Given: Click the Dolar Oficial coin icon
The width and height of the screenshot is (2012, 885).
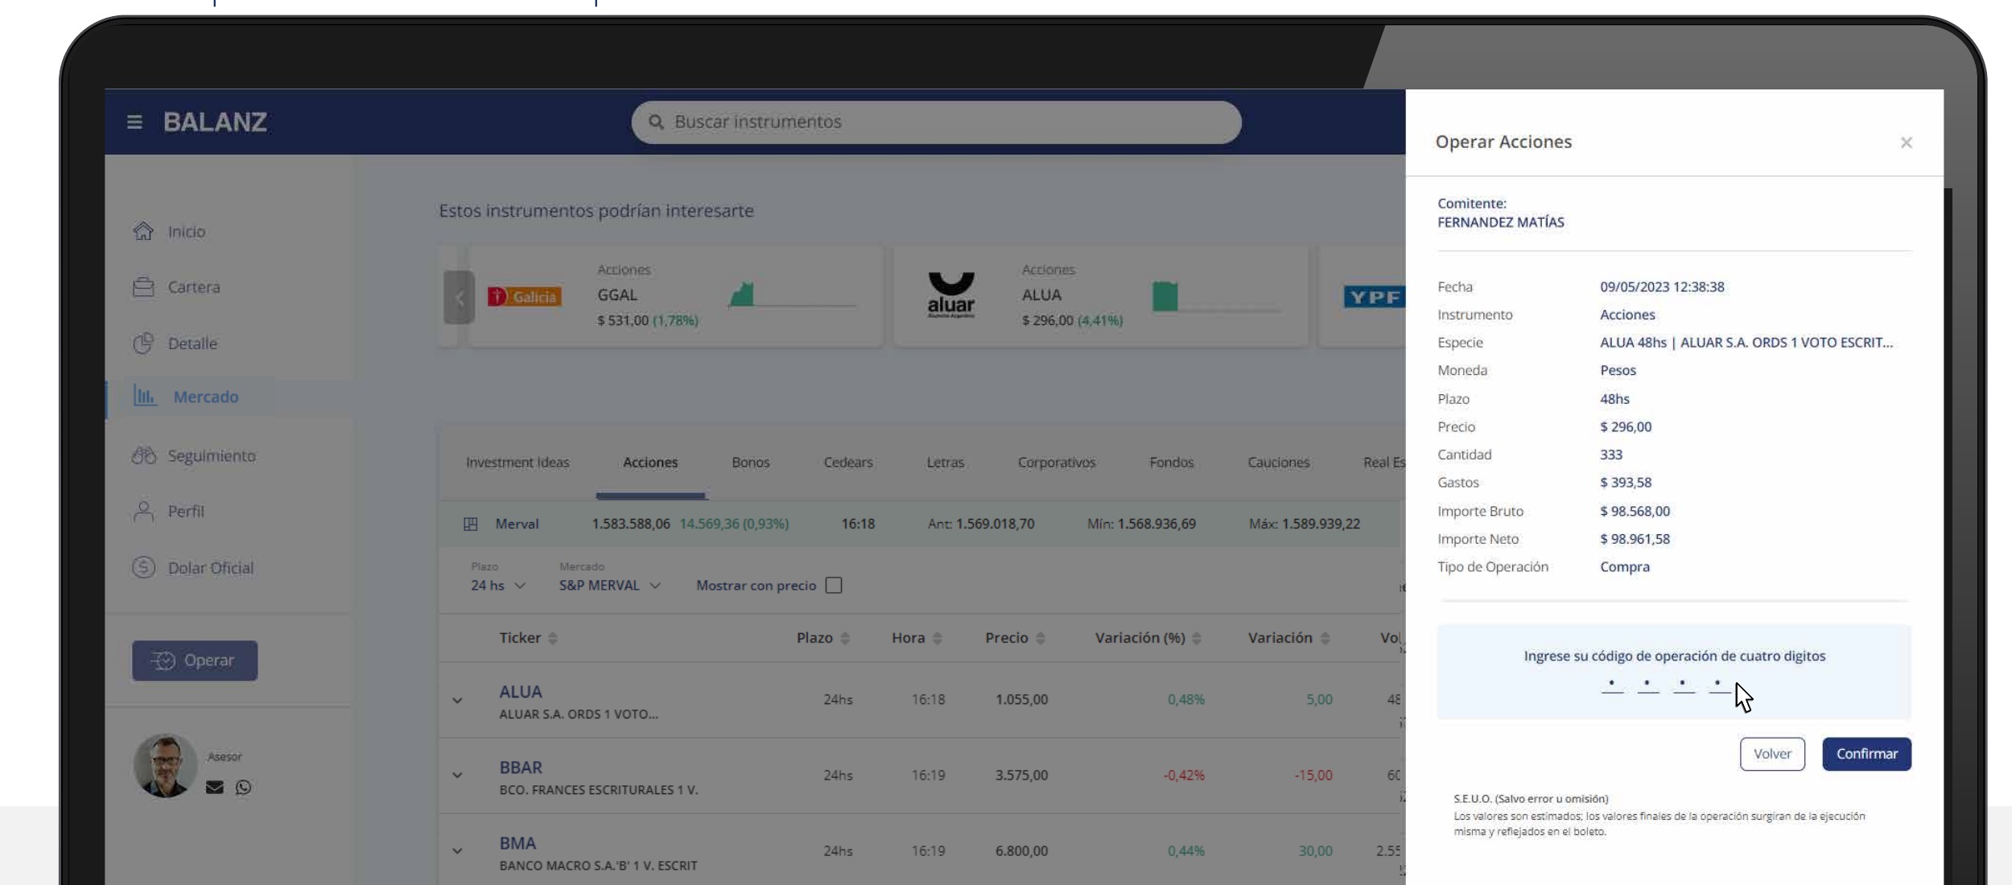Looking at the screenshot, I should (x=143, y=568).
